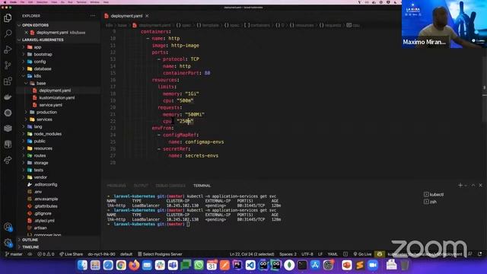
Task: Open the Live Share activity bar icon
Action: coord(8,160)
